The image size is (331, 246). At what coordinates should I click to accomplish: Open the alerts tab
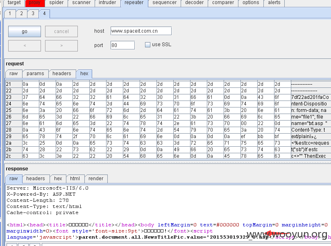(x=274, y=3)
